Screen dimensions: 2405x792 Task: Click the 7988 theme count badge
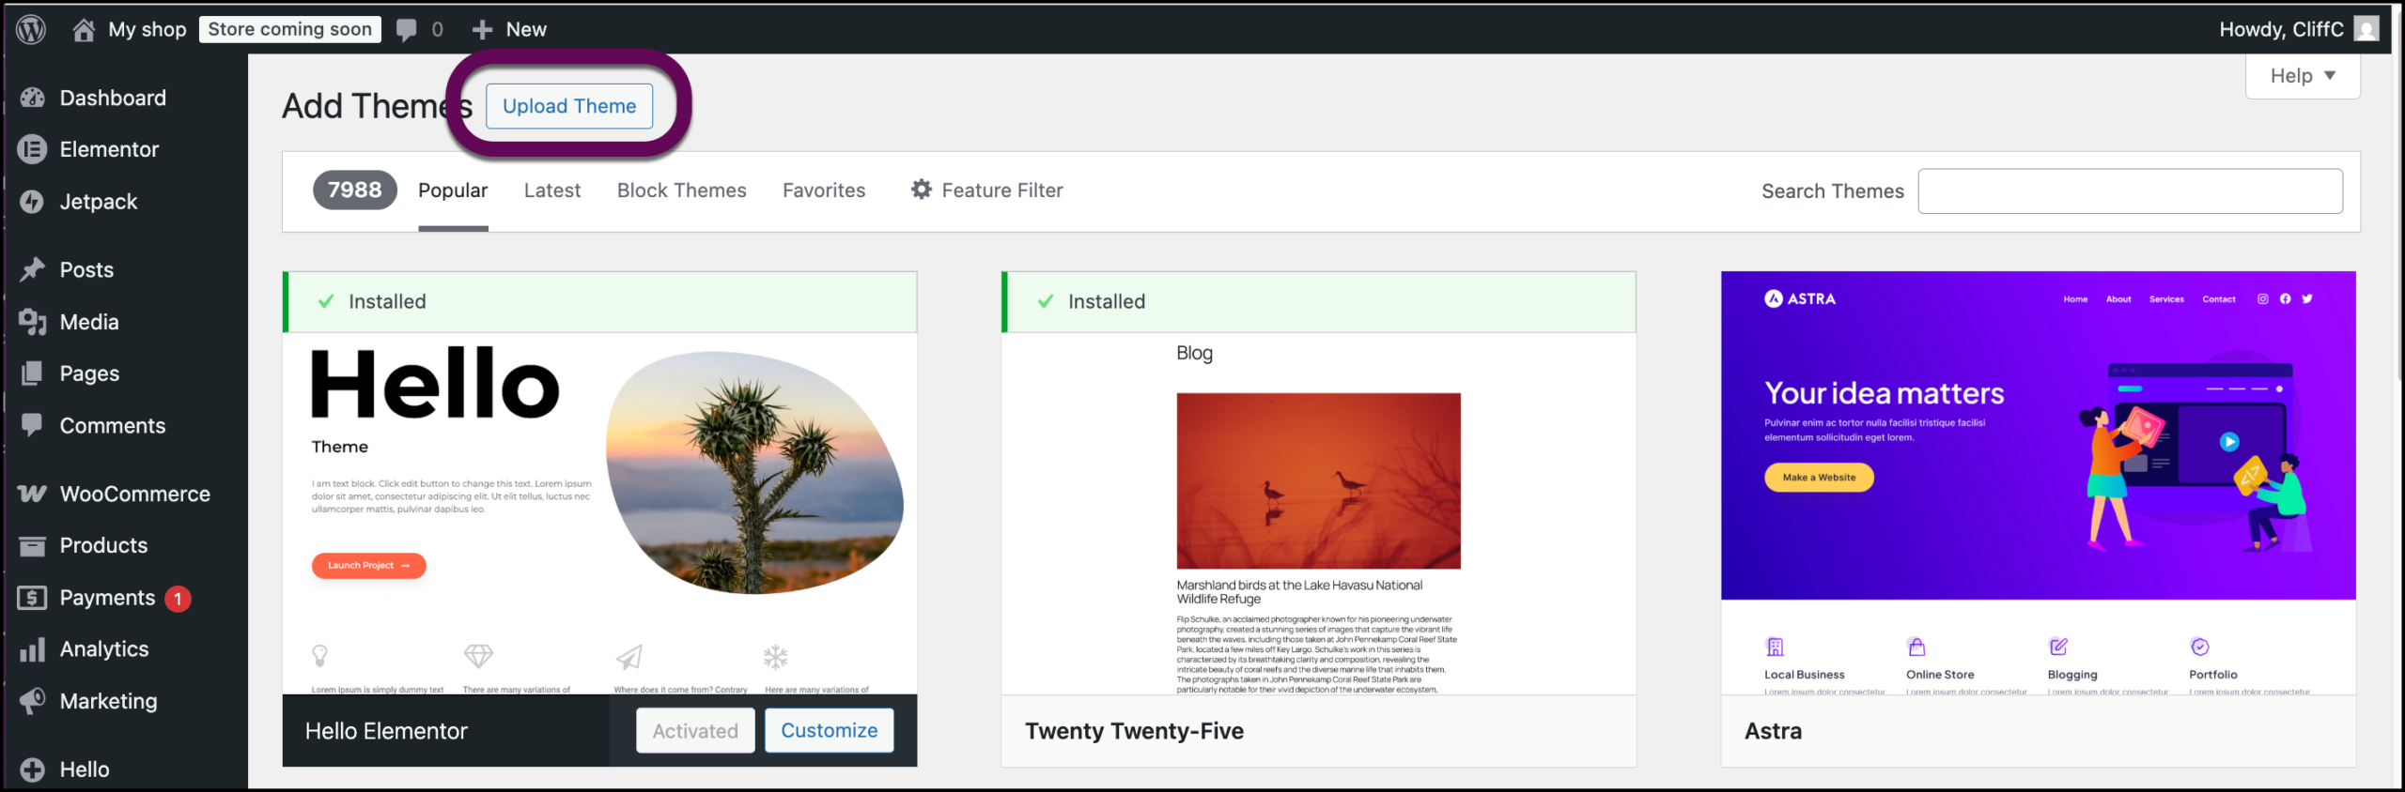(355, 190)
